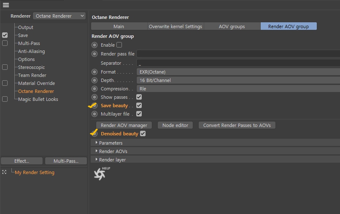This screenshot has width=340, height=214.
Task: Click the animation dot next to Render pass file
Action: 94,54
